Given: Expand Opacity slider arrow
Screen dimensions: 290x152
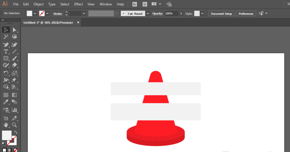Looking at the screenshot, I should click(181, 14).
